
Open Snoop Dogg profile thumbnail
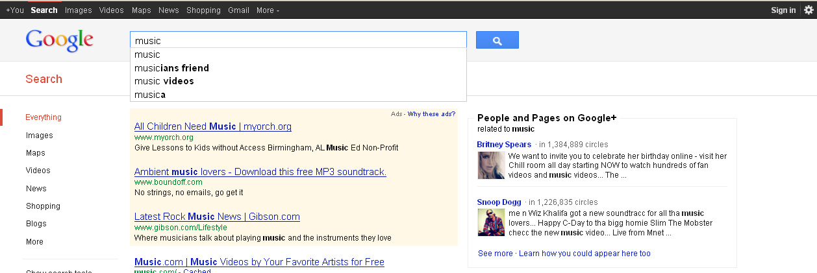(490, 222)
